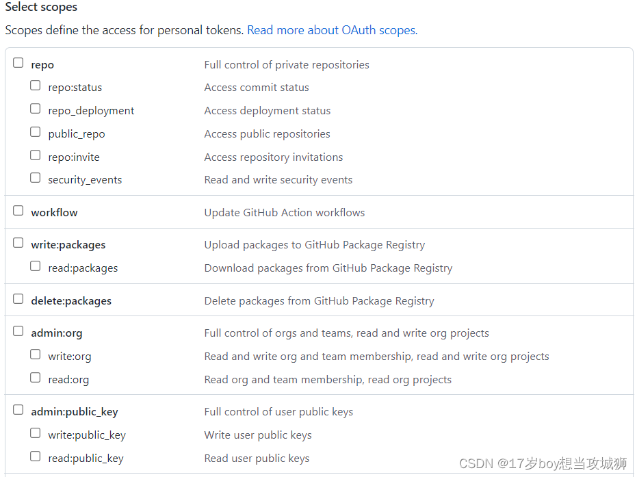The width and height of the screenshot is (637, 477).
Task: Check the security_events checkbox
Action: coord(36,179)
